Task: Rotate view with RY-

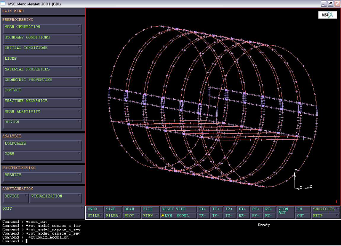Action: (x=256, y=216)
